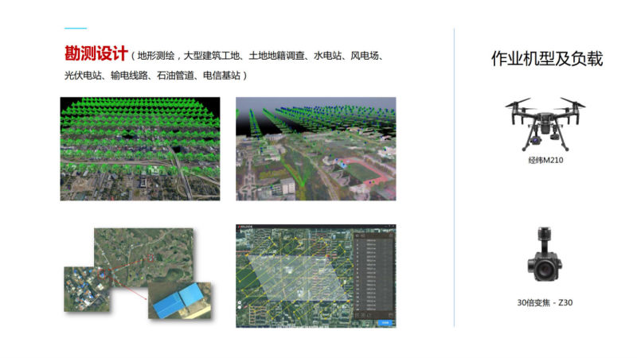This screenshot has width=637, height=358.
Task: Click the icon at top-left of waypoint list panel
Action: click(x=355, y=235)
